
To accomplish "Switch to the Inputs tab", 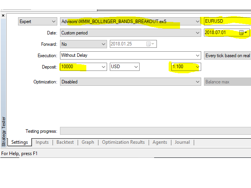I will point(42,142).
